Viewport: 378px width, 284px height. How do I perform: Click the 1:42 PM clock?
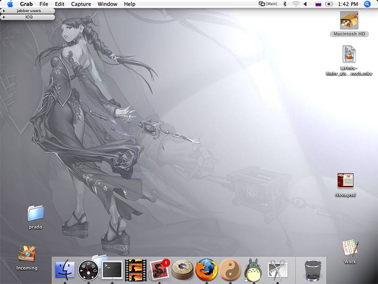[348, 4]
